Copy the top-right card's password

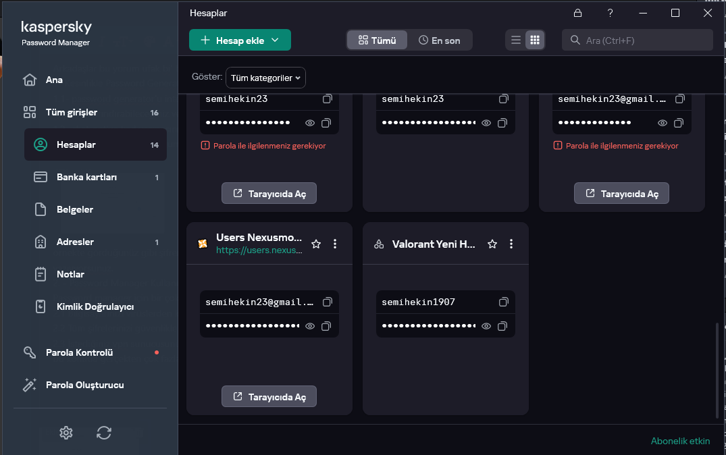coord(678,123)
